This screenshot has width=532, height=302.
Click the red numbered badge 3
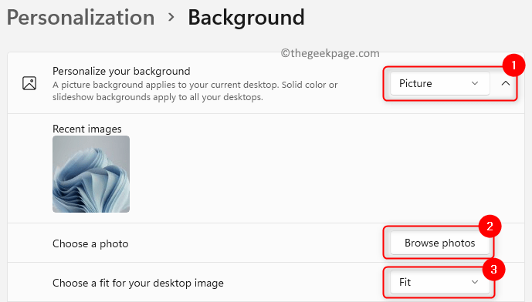(x=493, y=269)
